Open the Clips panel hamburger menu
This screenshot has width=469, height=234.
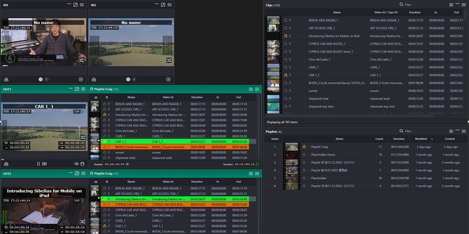[x=464, y=5]
